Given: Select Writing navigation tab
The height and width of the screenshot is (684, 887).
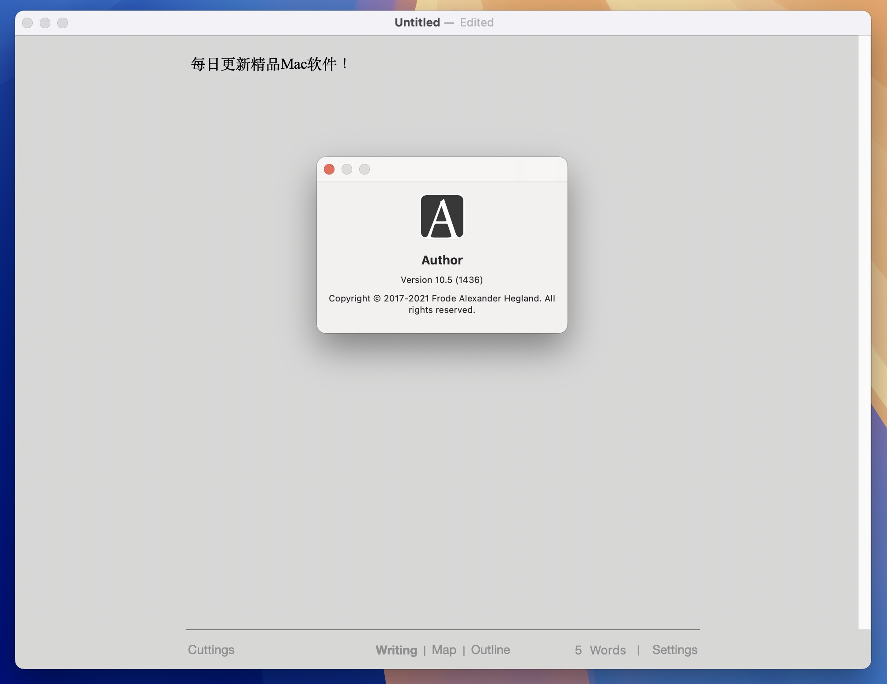Looking at the screenshot, I should point(396,649).
